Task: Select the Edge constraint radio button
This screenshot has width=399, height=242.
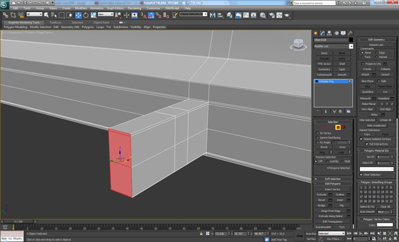Action: (377, 52)
